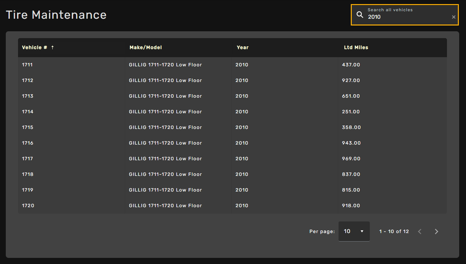Sort by the Vehicle # column header
This screenshot has height=264, width=466.
point(34,48)
